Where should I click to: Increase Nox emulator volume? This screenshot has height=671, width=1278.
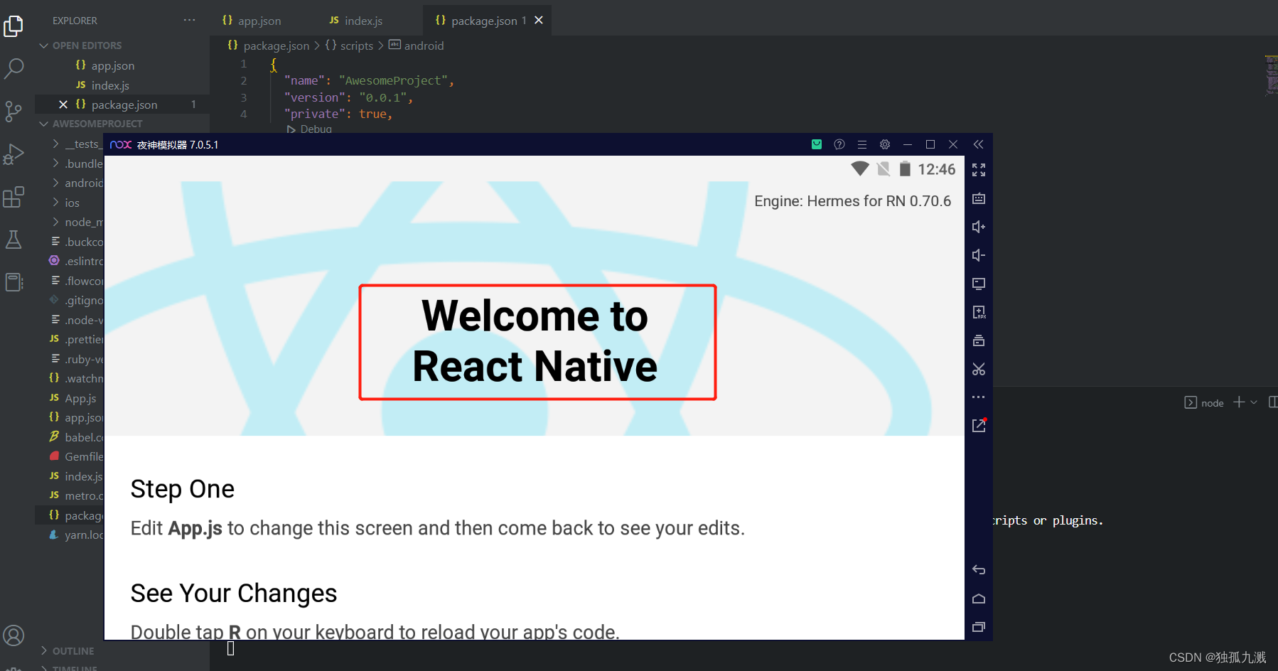pyautogui.click(x=979, y=227)
